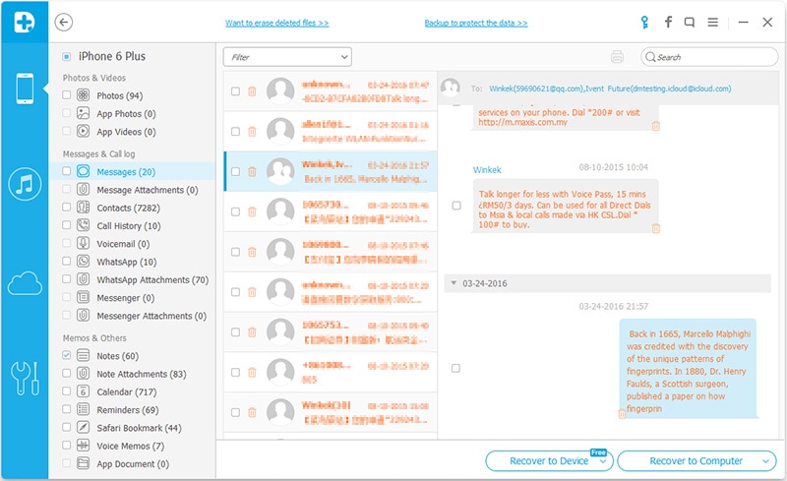The height and width of the screenshot is (481, 787).
Task: Open the hamburger menu icon
Action: [712, 22]
